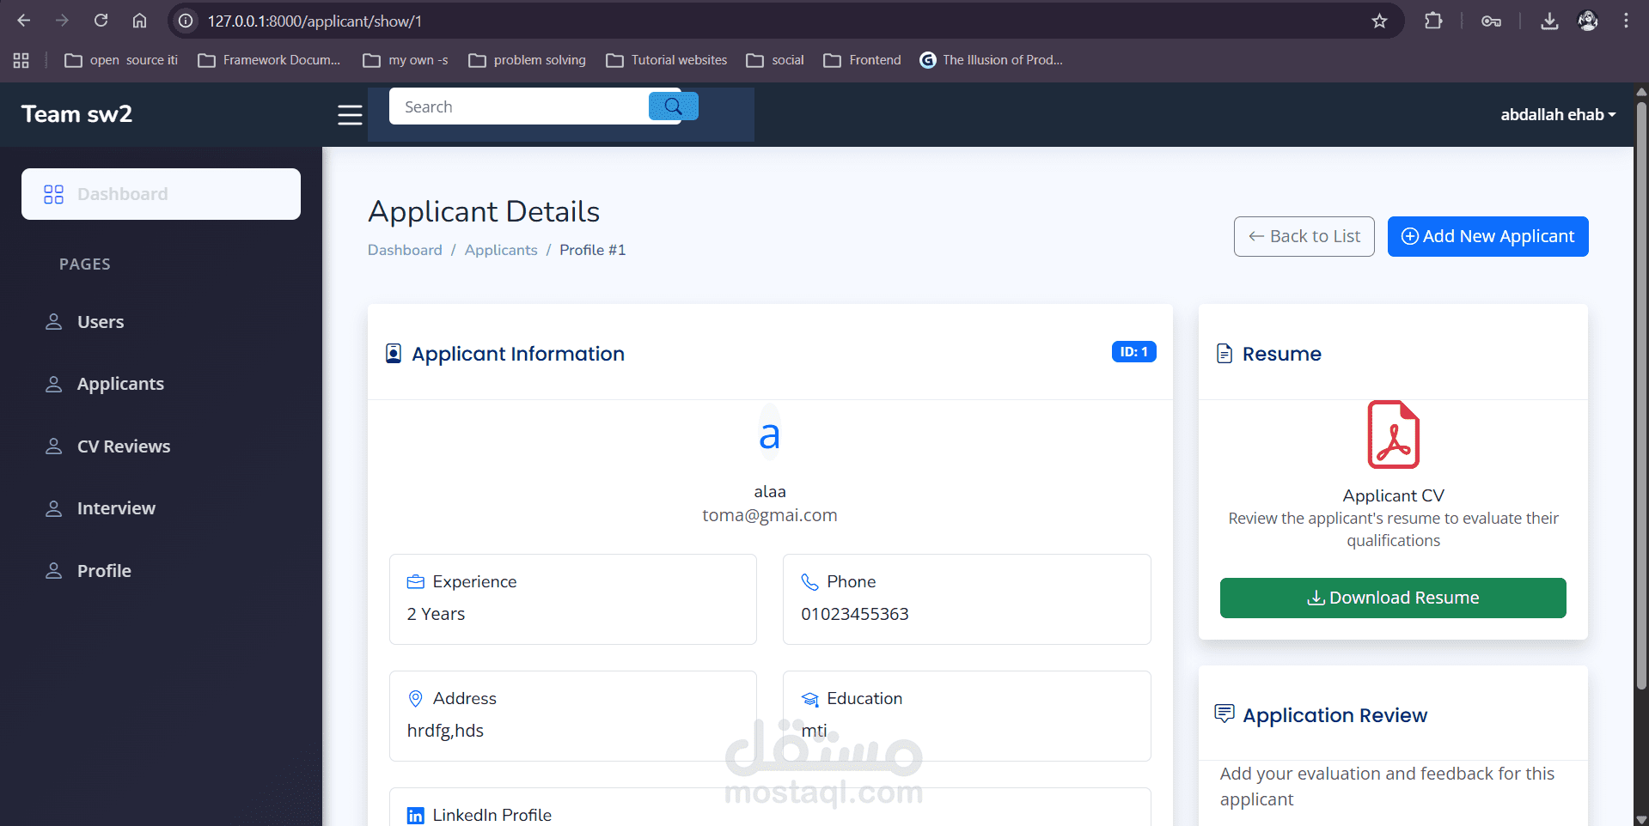Click the browser back arrow
This screenshot has height=826, width=1649.
coord(24,21)
